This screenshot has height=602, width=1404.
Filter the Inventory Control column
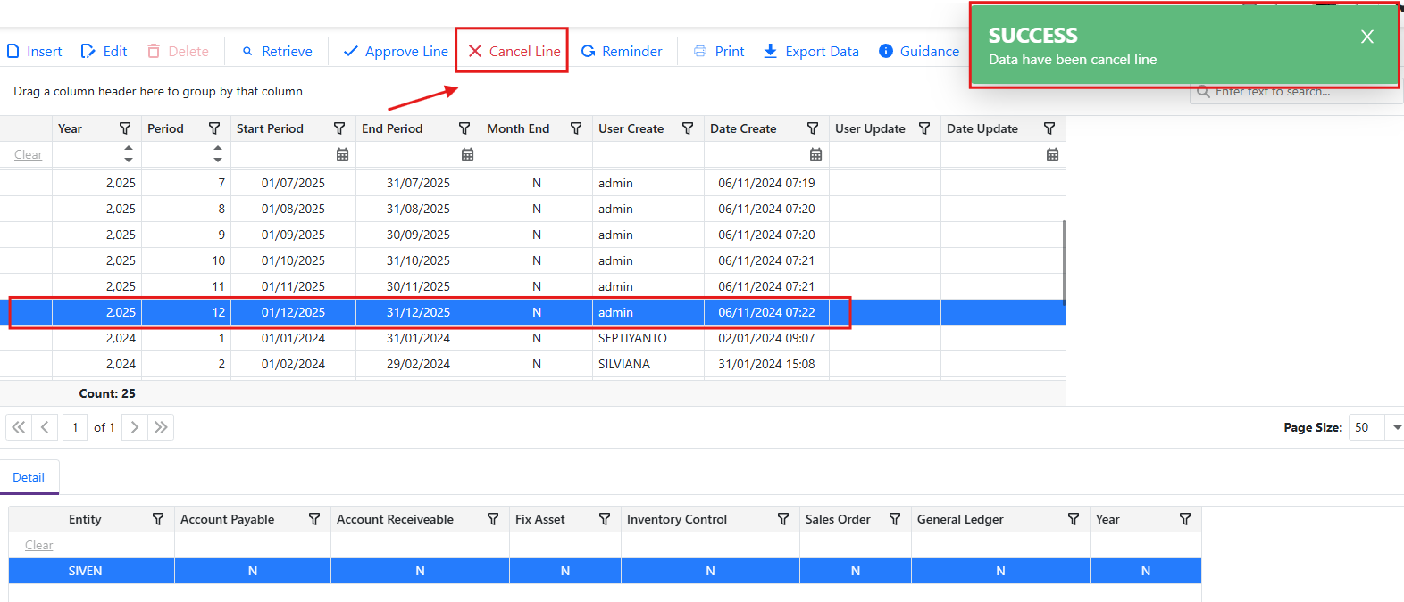783,519
